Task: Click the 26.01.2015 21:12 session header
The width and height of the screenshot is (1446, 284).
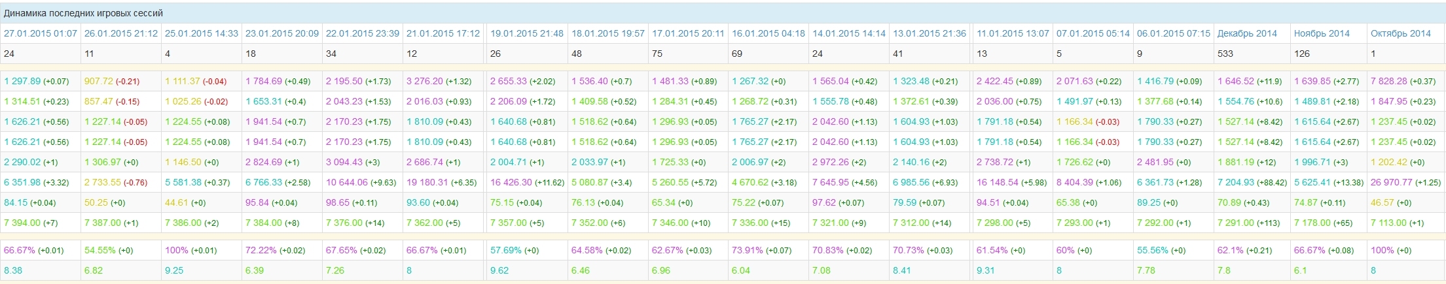Action: coord(121,33)
